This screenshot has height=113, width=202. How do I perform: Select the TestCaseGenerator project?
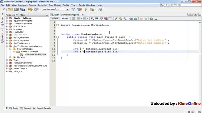coord(23,63)
